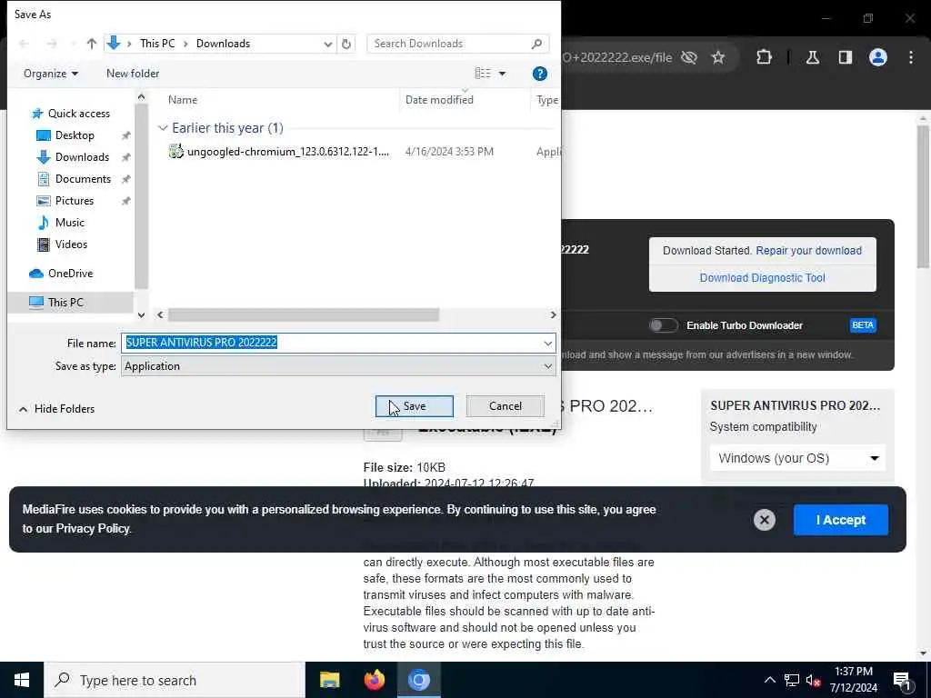This screenshot has width=931, height=698.
Task: Bookmark the page with the star icon
Action: 718,57
